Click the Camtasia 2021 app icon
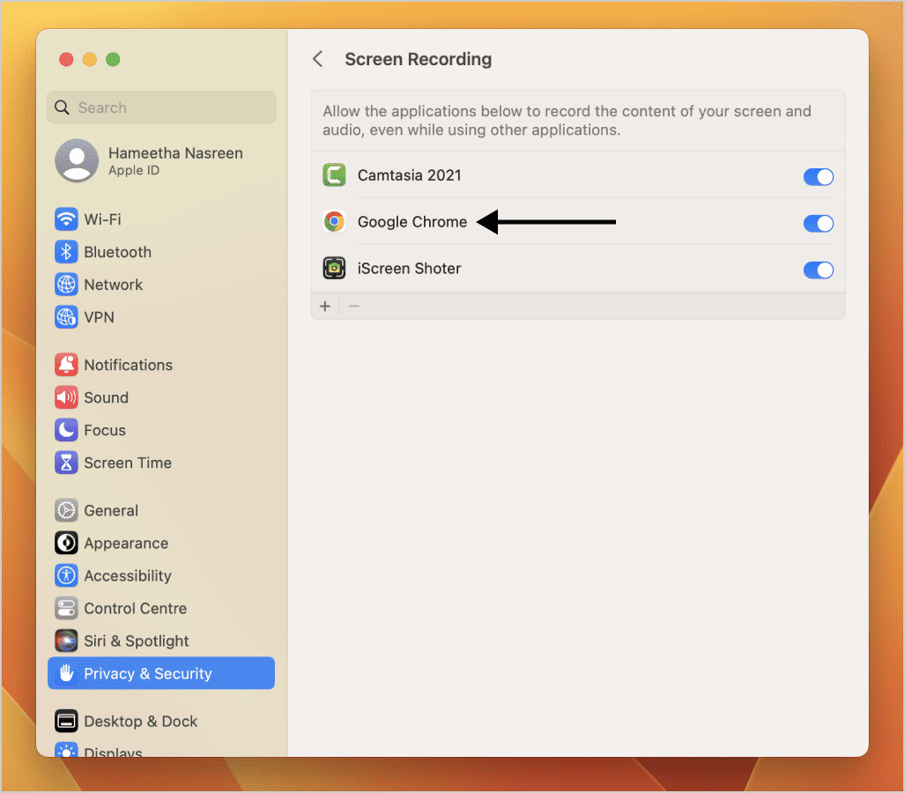Screen dimensions: 905x793 [x=334, y=174]
